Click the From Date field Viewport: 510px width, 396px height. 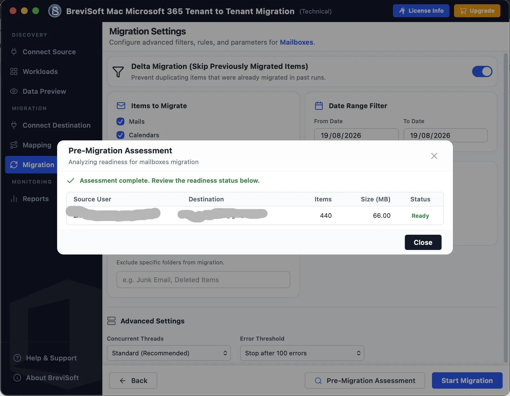pos(356,135)
